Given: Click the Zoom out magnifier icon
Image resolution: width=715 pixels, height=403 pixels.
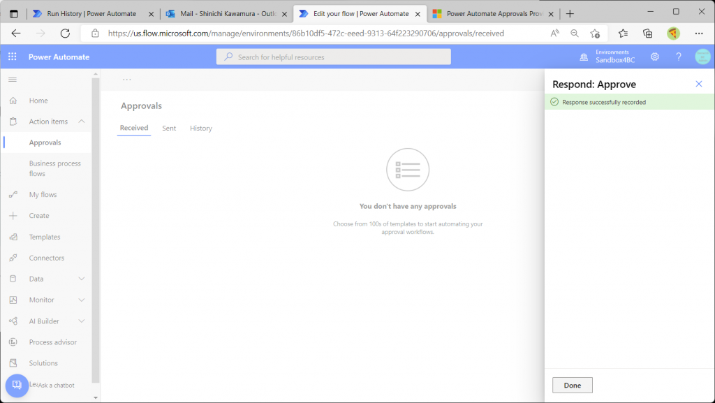Looking at the screenshot, I should (575, 34).
